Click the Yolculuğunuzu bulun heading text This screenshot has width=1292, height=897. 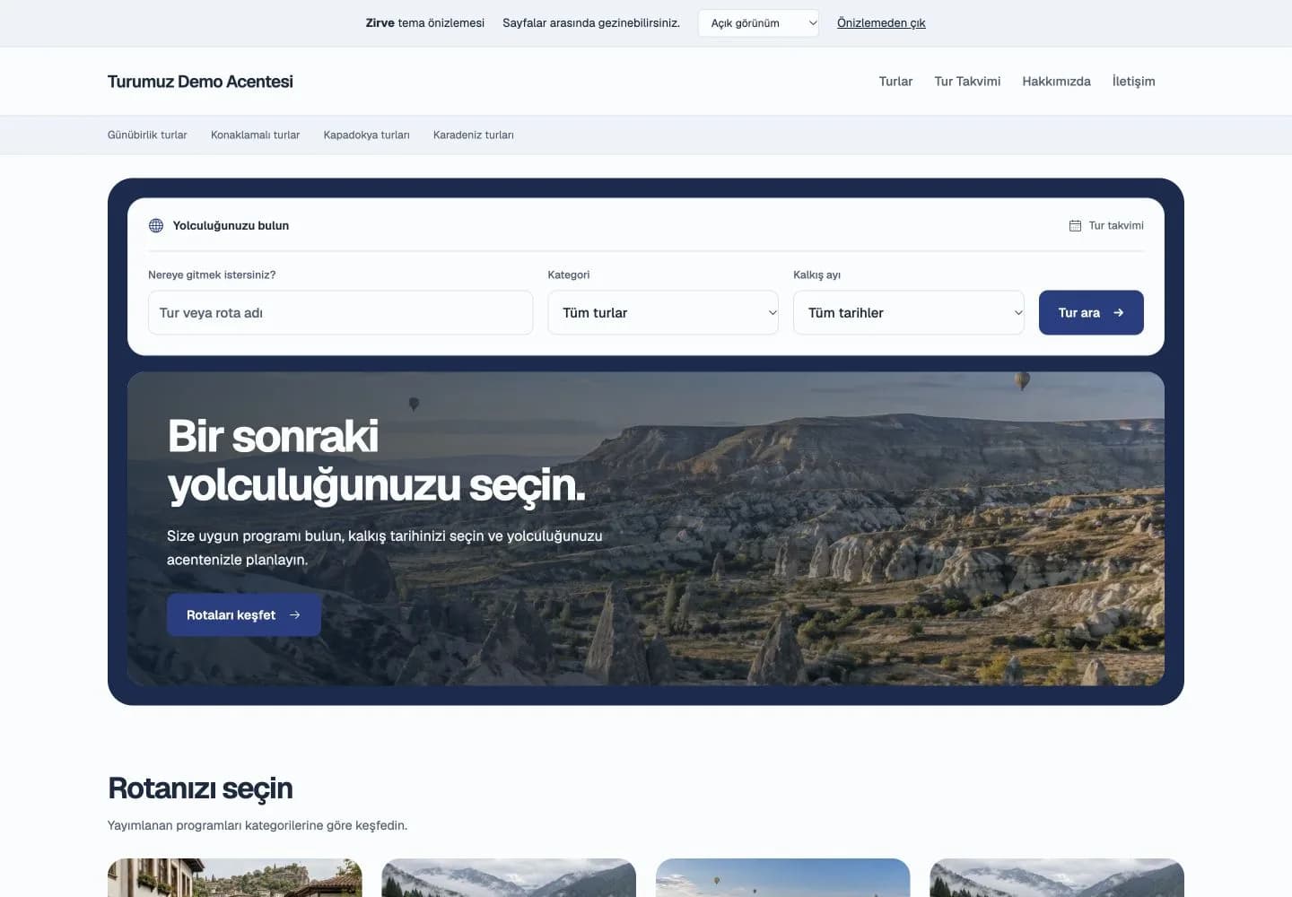231,225
